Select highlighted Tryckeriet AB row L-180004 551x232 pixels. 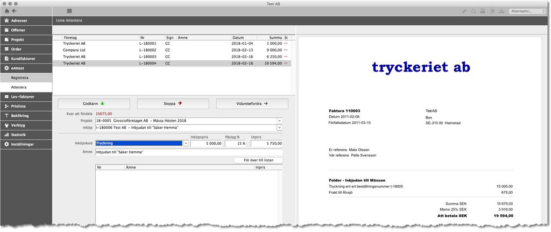click(172, 64)
